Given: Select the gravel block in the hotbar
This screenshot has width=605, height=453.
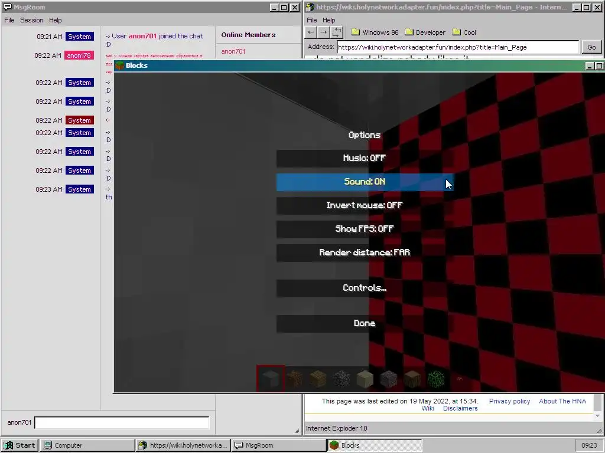Looking at the screenshot, I should coord(389,379).
